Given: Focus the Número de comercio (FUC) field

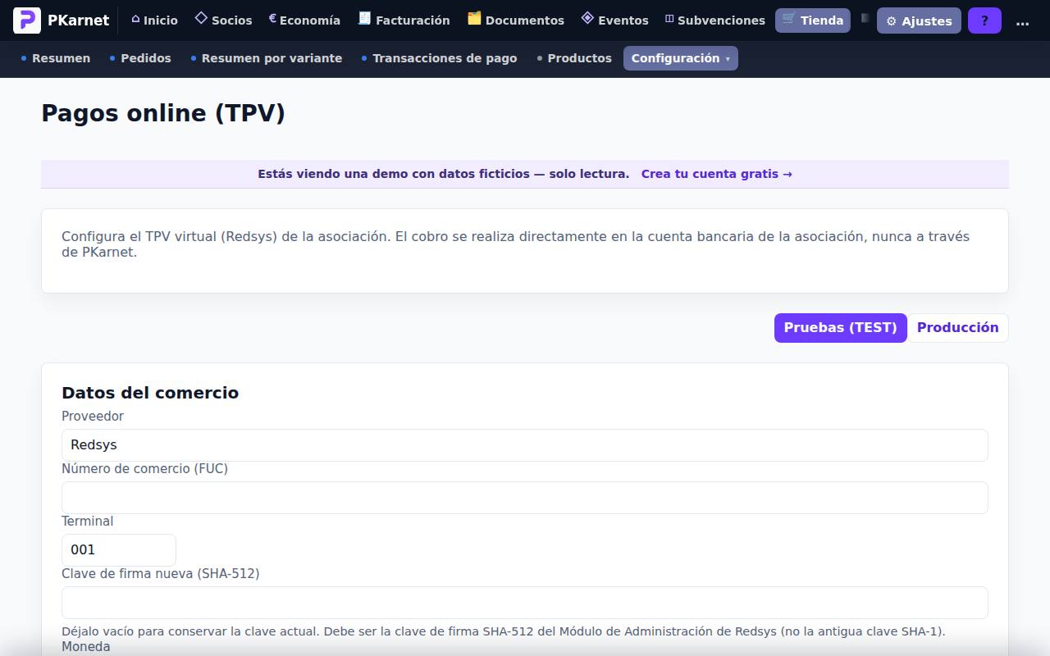Looking at the screenshot, I should (x=525, y=498).
